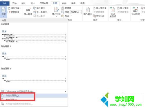The width and height of the screenshot is (145, 108).
Task: Click the greyed 显示备注 icon
Action: 35,16
